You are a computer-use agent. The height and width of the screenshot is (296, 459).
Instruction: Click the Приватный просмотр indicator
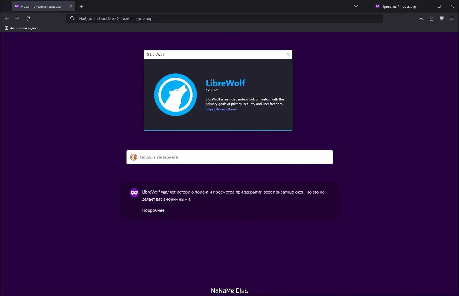[395, 6]
